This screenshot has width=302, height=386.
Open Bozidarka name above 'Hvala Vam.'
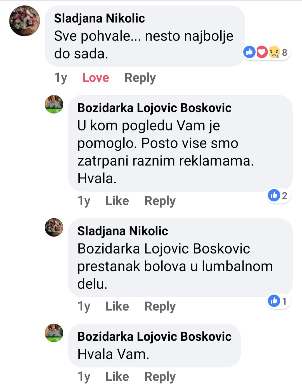pyautogui.click(x=154, y=337)
